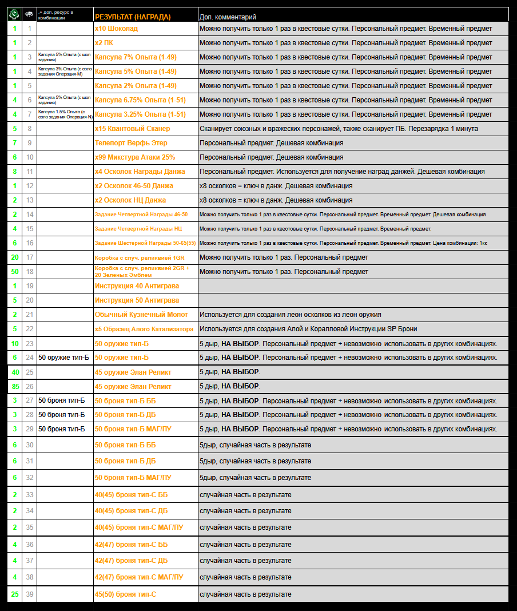Click the Телепорт Верфь Этер reward
517x611 pixels.
point(131,143)
